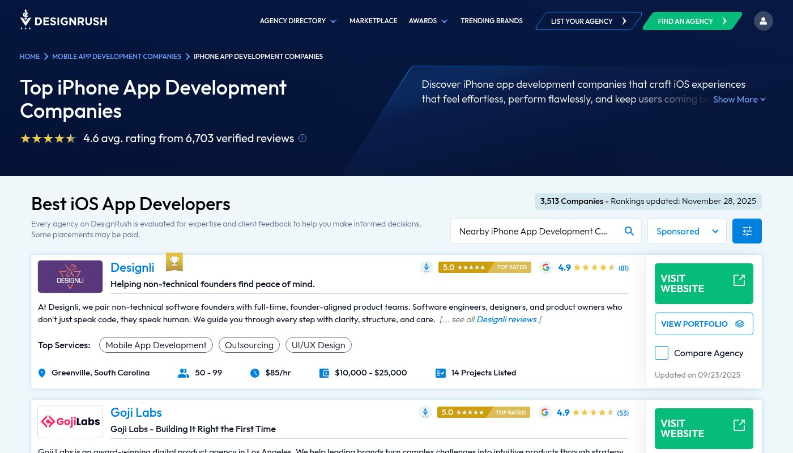The height and width of the screenshot is (453, 793).
Task: Click the filter sliders icon button
Action: [747, 231]
